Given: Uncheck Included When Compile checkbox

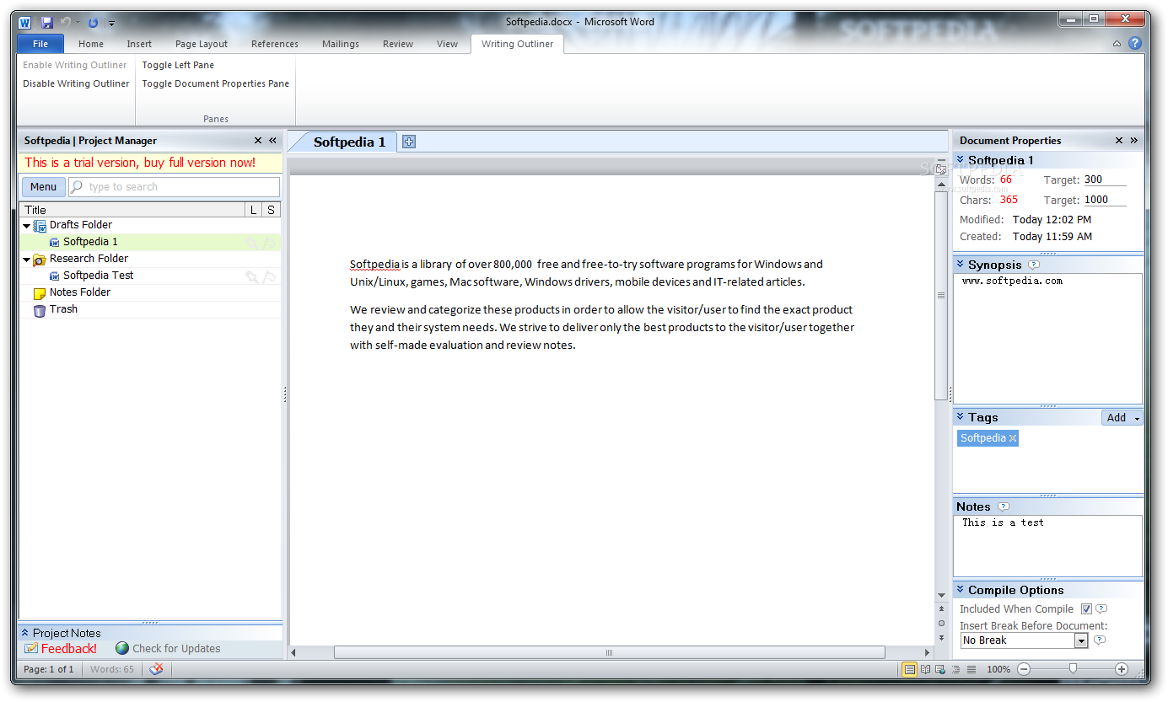Looking at the screenshot, I should click(1086, 608).
